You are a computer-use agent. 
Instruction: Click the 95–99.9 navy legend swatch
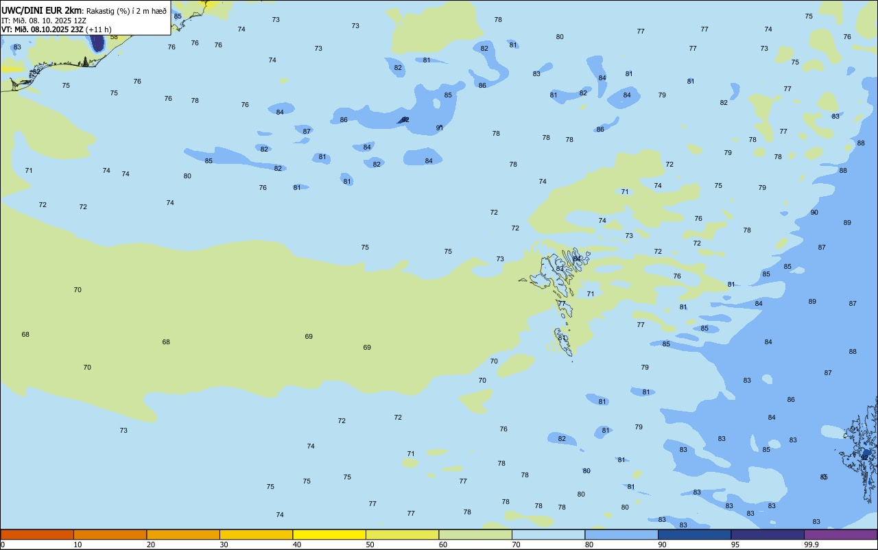pos(768,534)
